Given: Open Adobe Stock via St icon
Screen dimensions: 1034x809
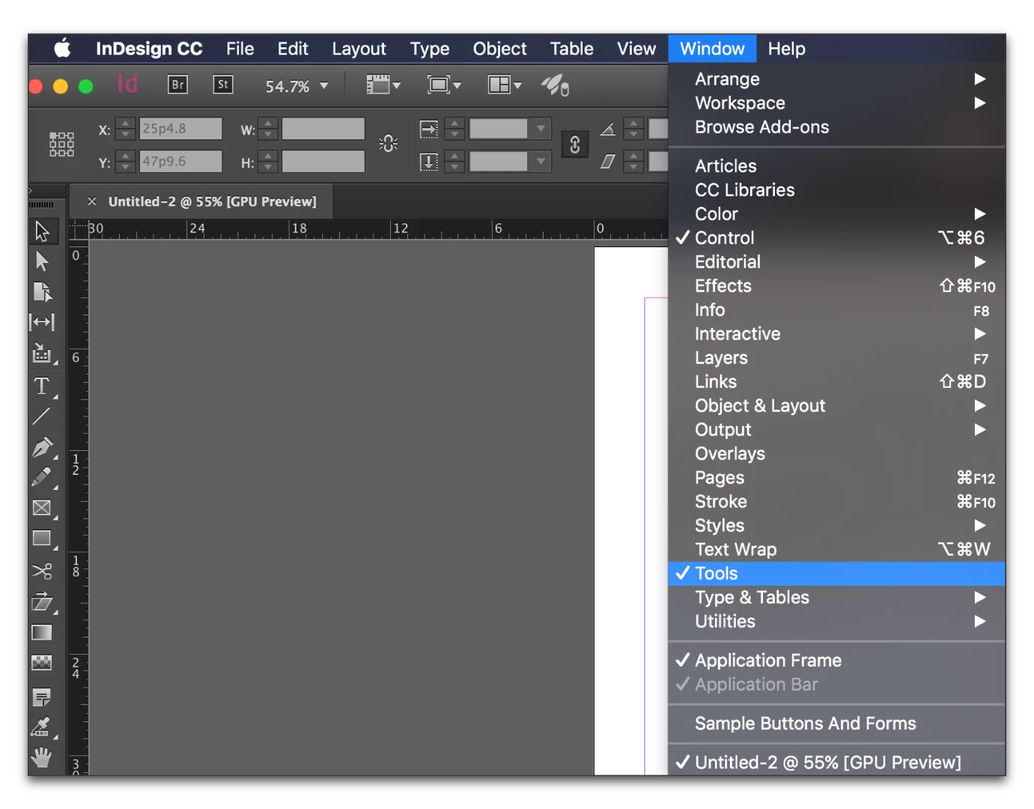Looking at the screenshot, I should [x=223, y=85].
